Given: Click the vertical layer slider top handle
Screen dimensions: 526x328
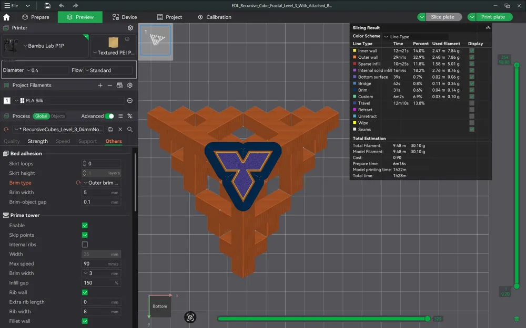Looking at the screenshot, I should [517, 65].
